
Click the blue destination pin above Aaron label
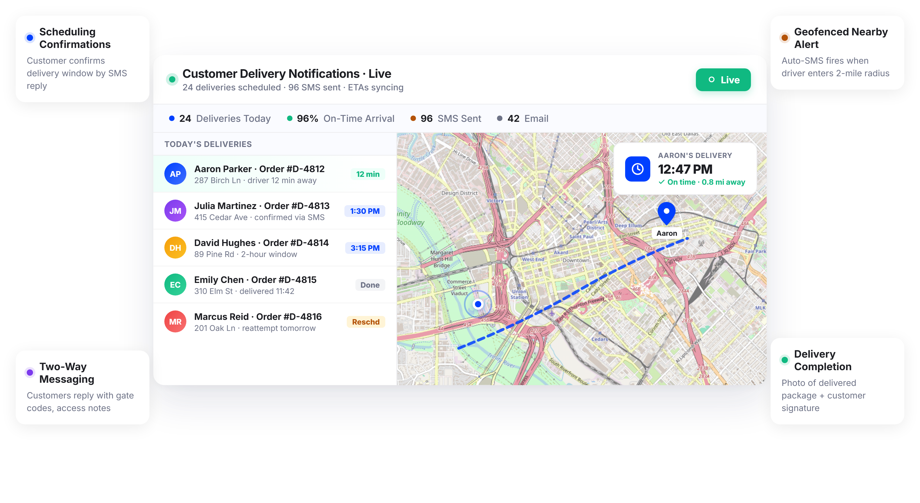tap(667, 213)
